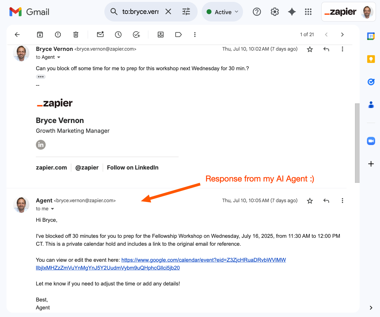Open more options for 10:02 AM message
The image size is (380, 317).
click(x=342, y=49)
